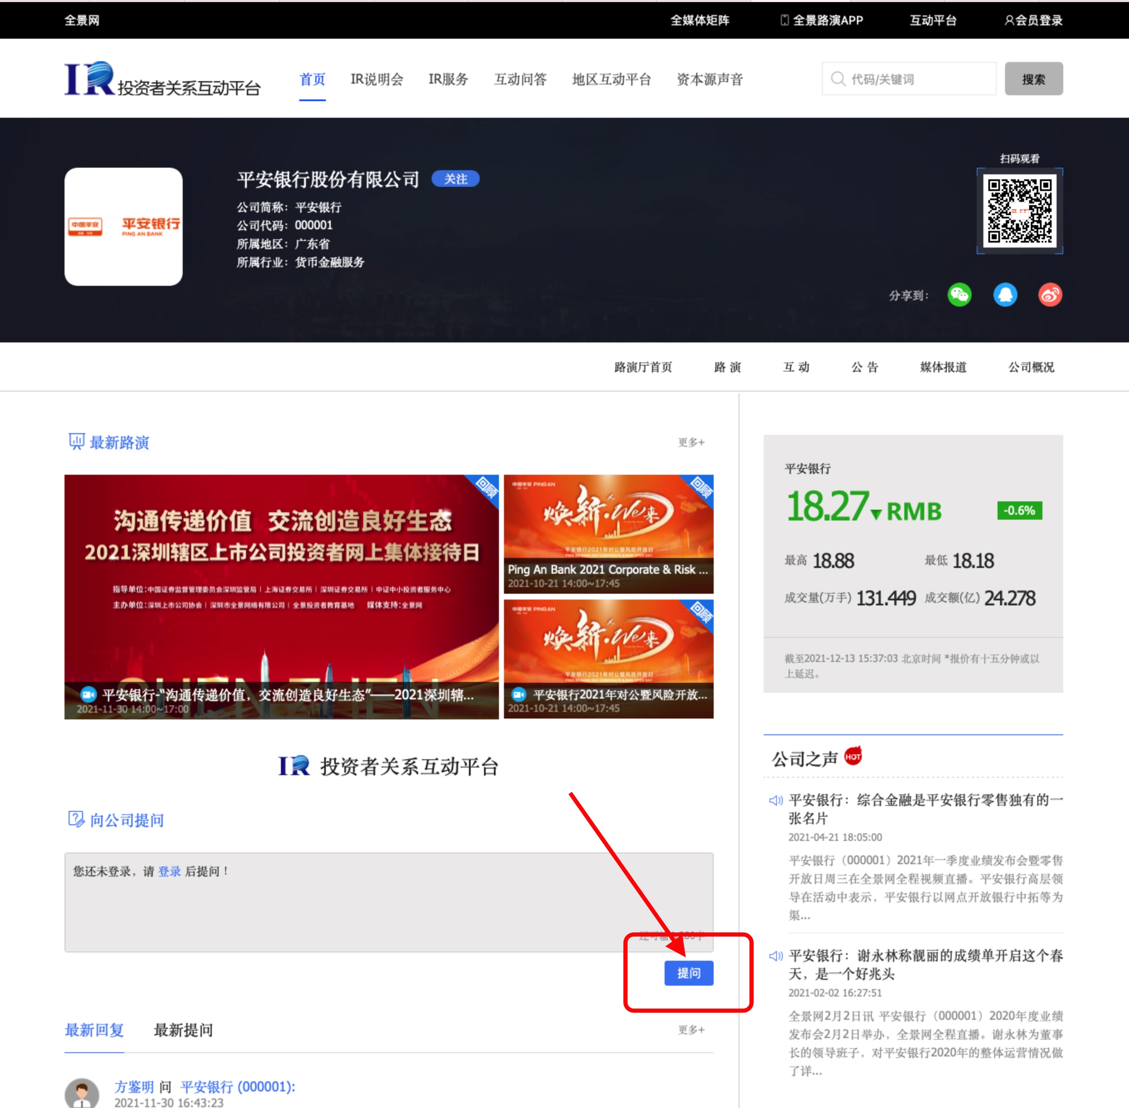Open Ping An Bank 2021 Corporate & Risk thumbnail

(x=609, y=534)
